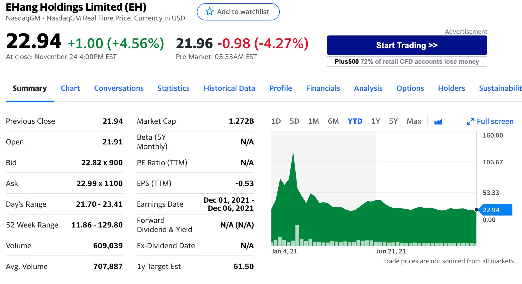View the Historical Data tab
The height and width of the screenshot is (284, 522).
pyautogui.click(x=229, y=88)
